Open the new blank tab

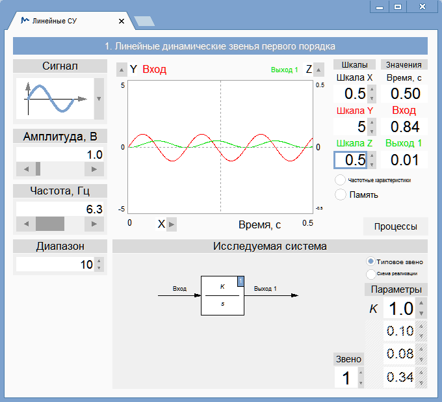[x=144, y=21]
